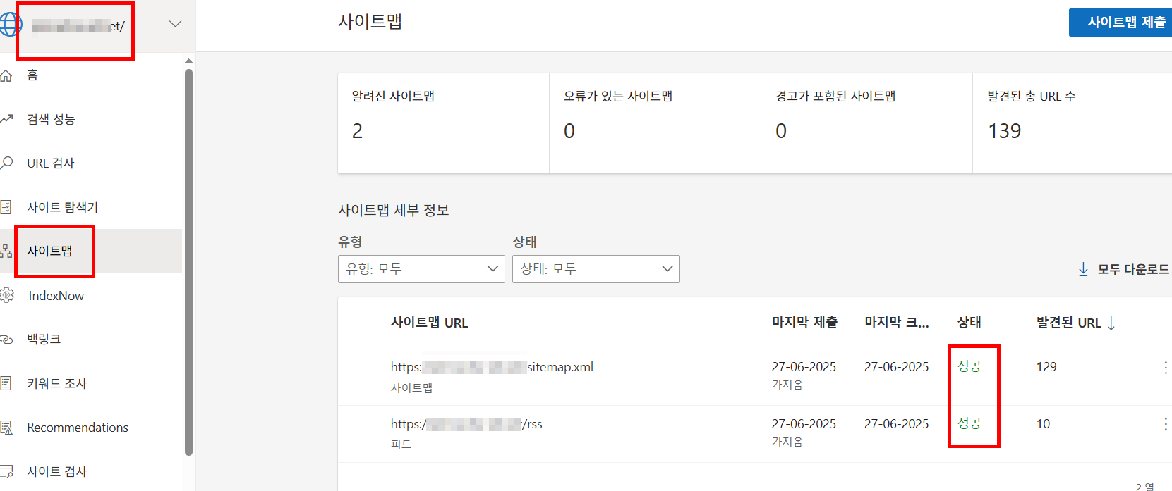Open IndexNow via its gear icon
The width and height of the screenshot is (1172, 491).
point(7,295)
